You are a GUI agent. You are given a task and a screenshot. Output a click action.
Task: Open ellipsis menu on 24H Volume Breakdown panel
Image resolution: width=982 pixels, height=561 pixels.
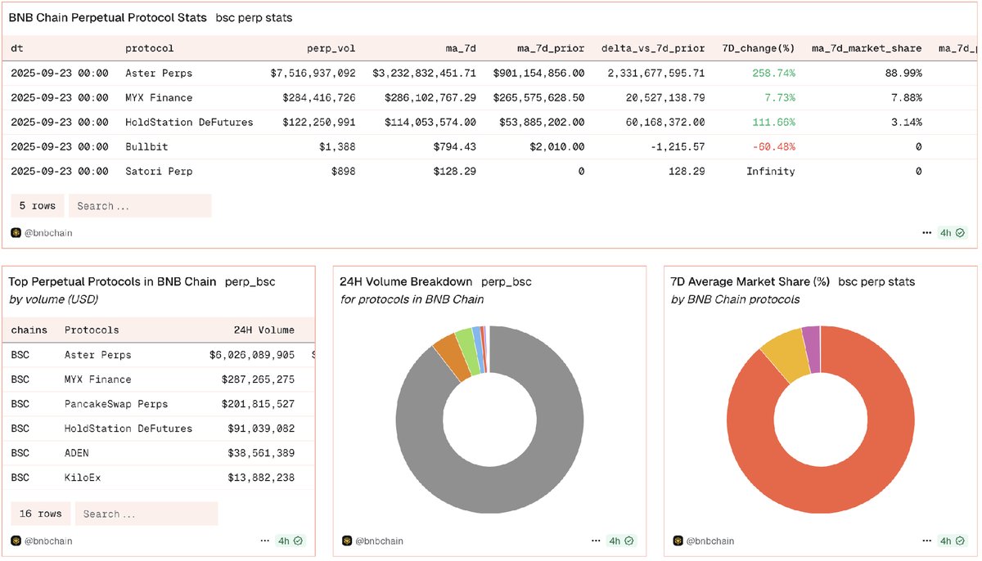click(597, 541)
